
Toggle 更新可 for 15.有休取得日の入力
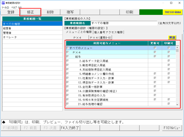[155, 95]
